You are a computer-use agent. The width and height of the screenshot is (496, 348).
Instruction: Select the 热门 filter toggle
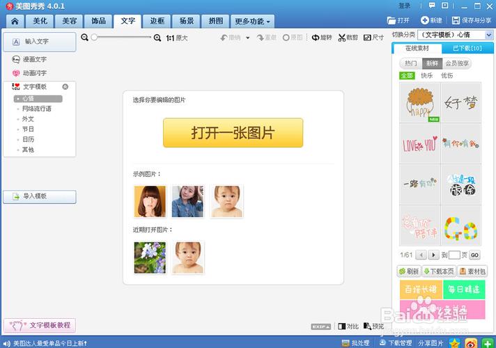click(x=411, y=63)
